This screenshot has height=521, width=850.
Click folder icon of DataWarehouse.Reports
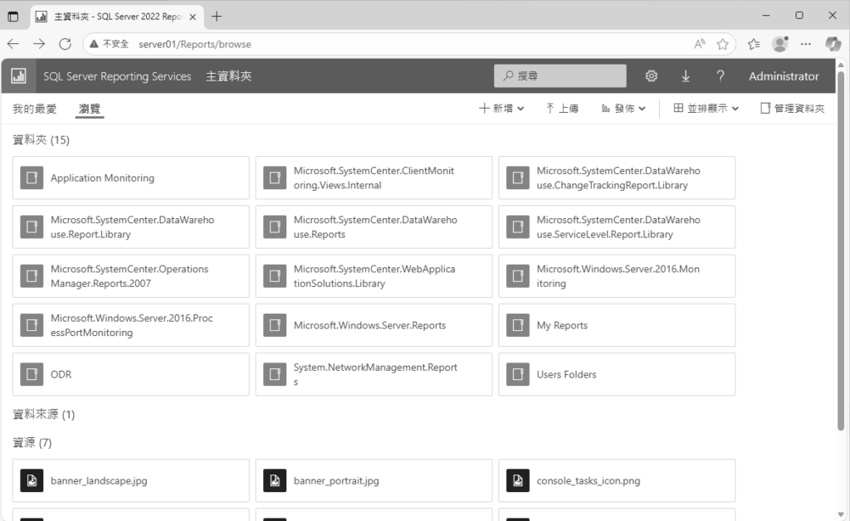274,227
